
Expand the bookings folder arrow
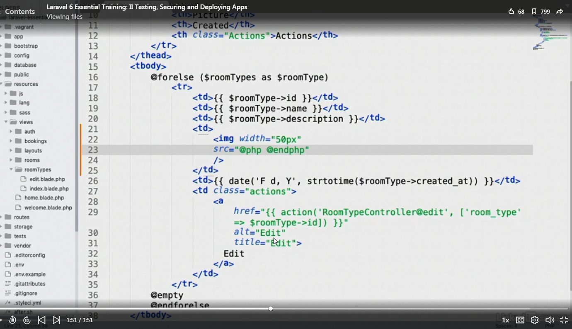pos(11,141)
